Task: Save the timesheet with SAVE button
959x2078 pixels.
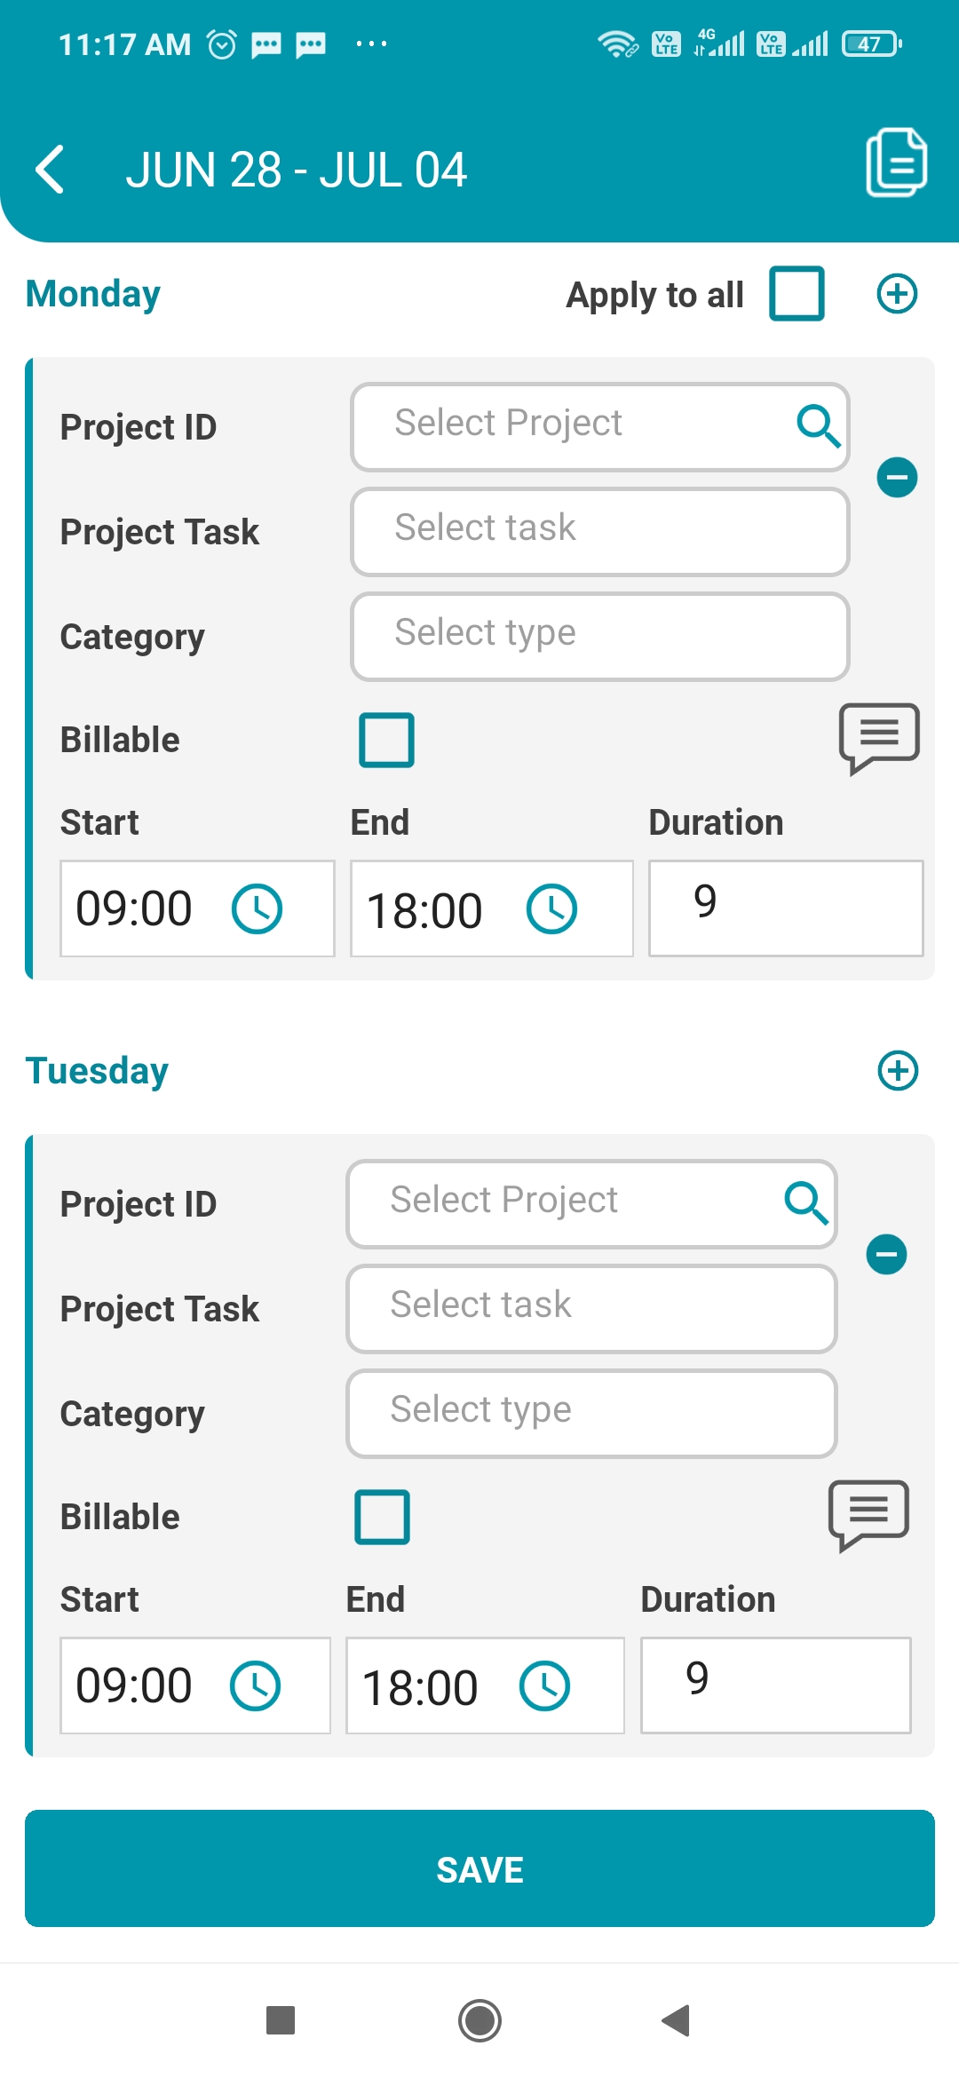Action: (x=479, y=1868)
